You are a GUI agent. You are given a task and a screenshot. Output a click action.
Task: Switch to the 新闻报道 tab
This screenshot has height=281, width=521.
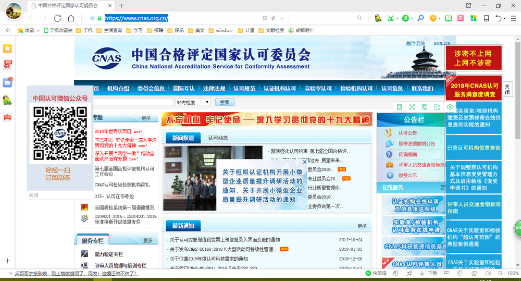point(183,138)
